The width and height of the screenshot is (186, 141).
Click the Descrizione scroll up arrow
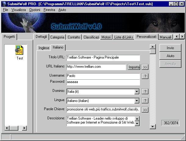[x=137, y=118]
